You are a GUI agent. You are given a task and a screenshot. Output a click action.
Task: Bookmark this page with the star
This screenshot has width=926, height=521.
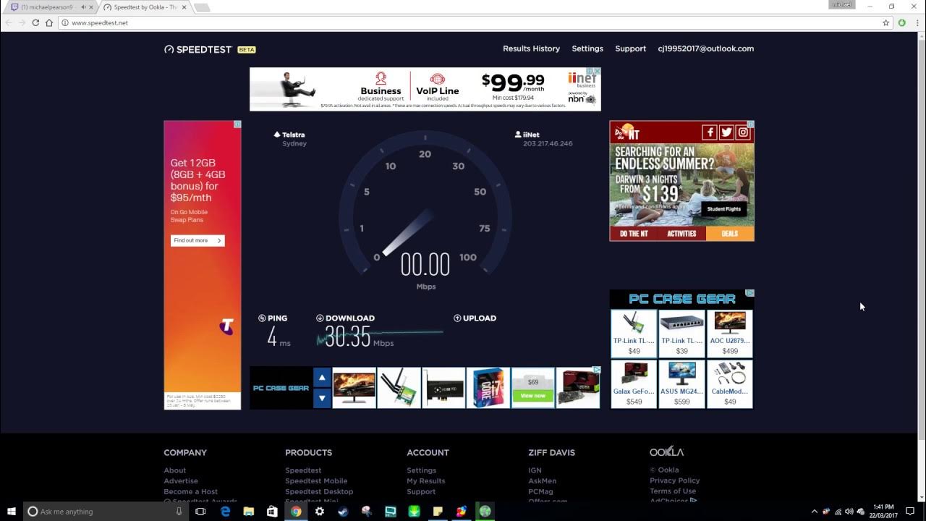[x=885, y=22]
